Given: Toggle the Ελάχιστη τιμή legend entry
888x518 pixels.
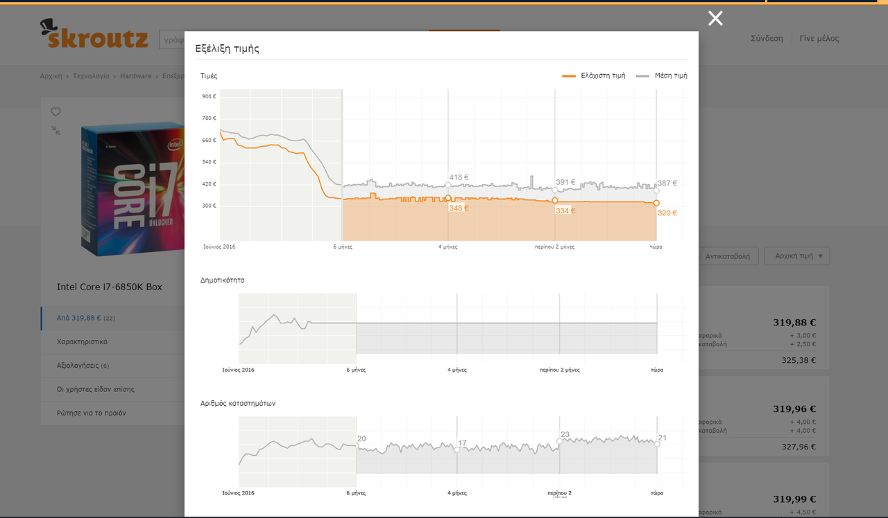Looking at the screenshot, I should coord(594,75).
